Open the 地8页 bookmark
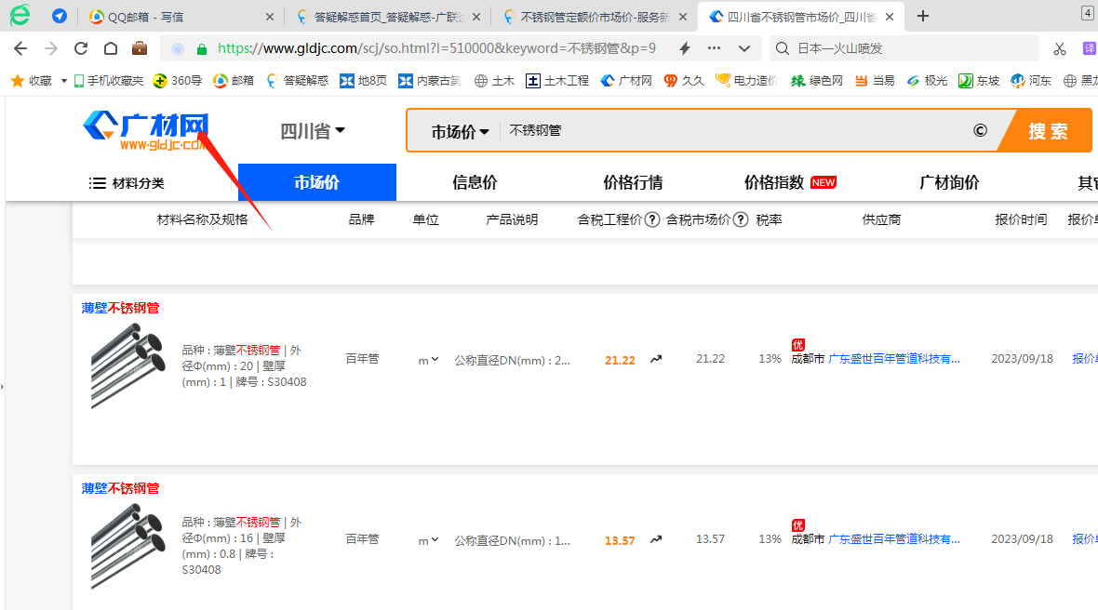The height and width of the screenshot is (610, 1098). (x=364, y=81)
